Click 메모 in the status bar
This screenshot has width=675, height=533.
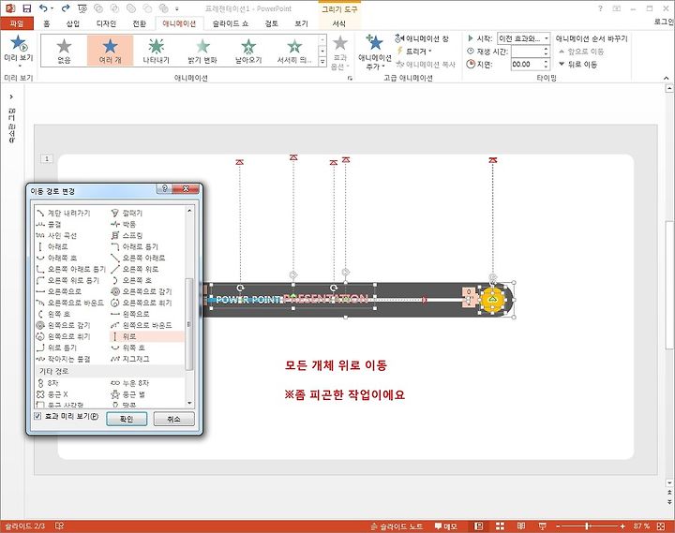(445, 526)
